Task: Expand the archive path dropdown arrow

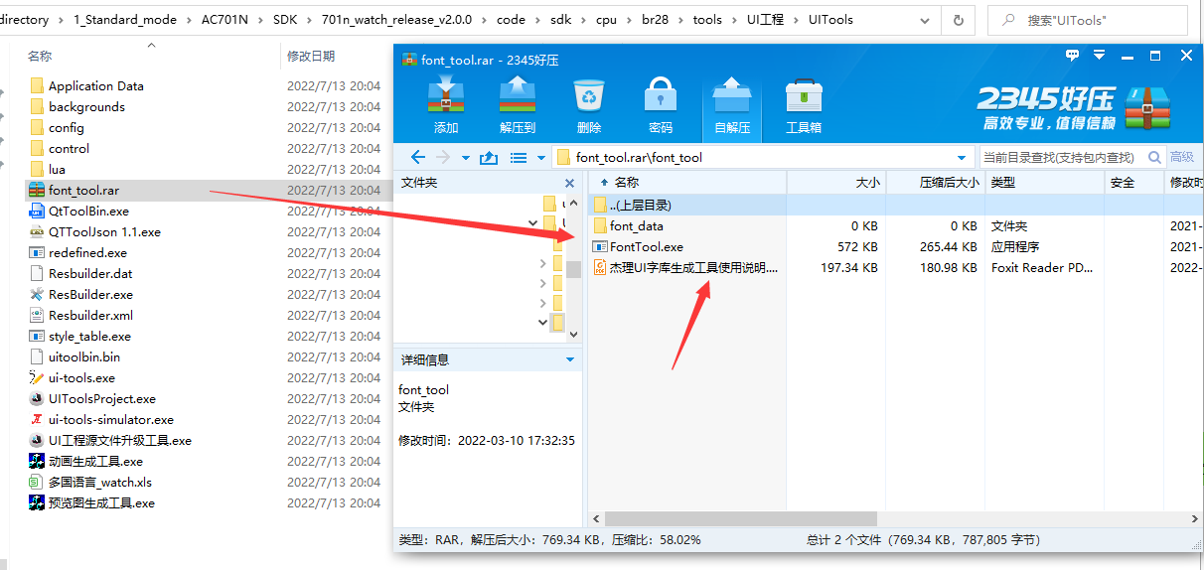Action: pyautogui.click(x=962, y=157)
